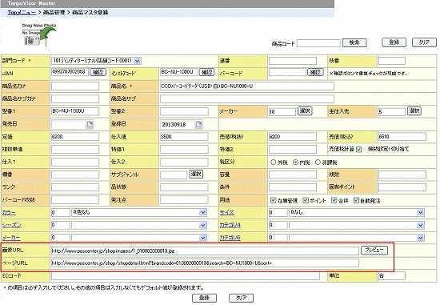
Task: Toggle the 自動発注 checkbox
Action: [356, 200]
